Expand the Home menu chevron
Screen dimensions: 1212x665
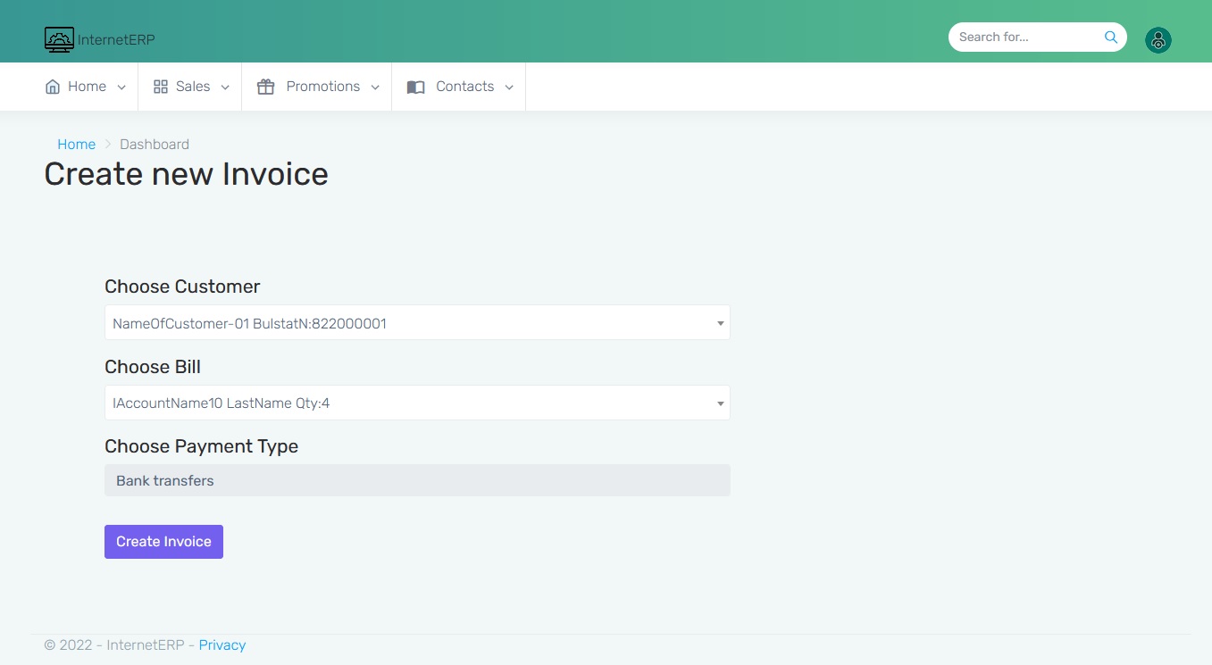click(x=121, y=87)
